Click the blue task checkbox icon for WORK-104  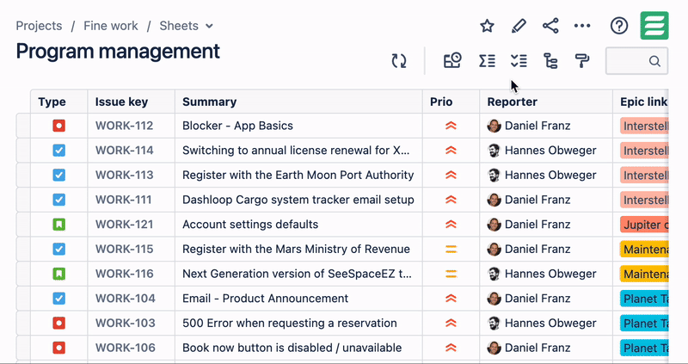pos(58,299)
